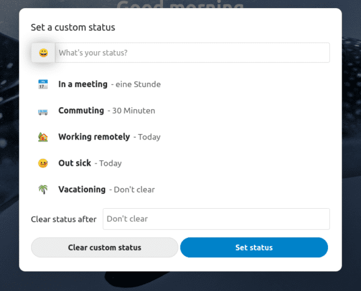This screenshot has width=361, height=291.
Task: Click the Set a custom status heading
Action: coord(73,27)
